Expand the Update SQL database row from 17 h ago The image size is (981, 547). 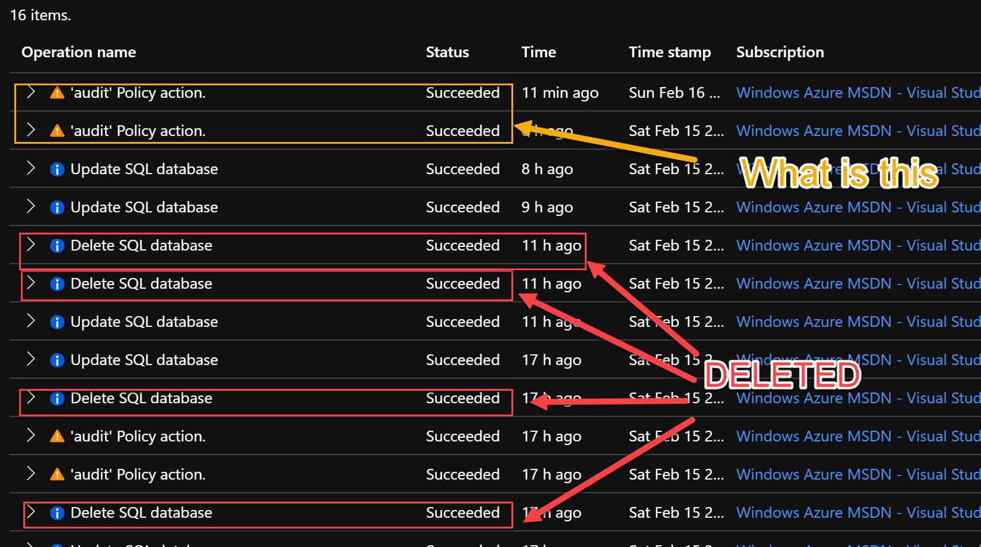(x=31, y=359)
